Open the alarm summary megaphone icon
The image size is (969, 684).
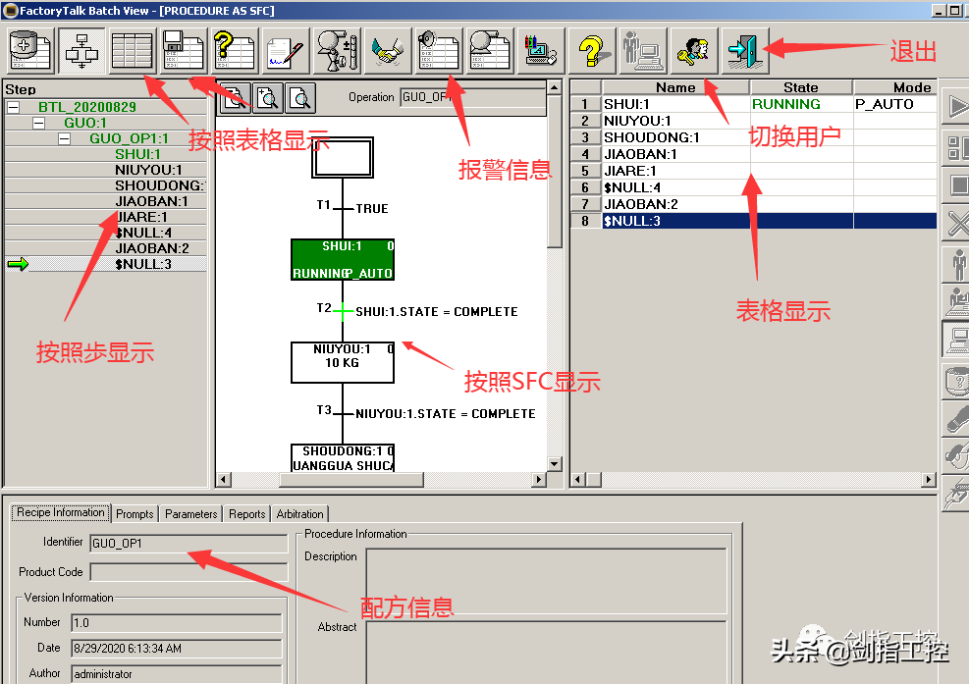[x=437, y=50]
